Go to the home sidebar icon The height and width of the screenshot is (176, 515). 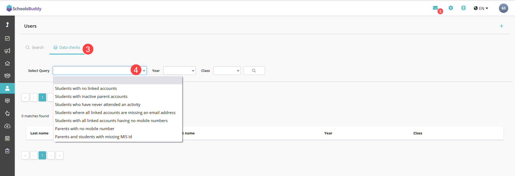click(7, 63)
